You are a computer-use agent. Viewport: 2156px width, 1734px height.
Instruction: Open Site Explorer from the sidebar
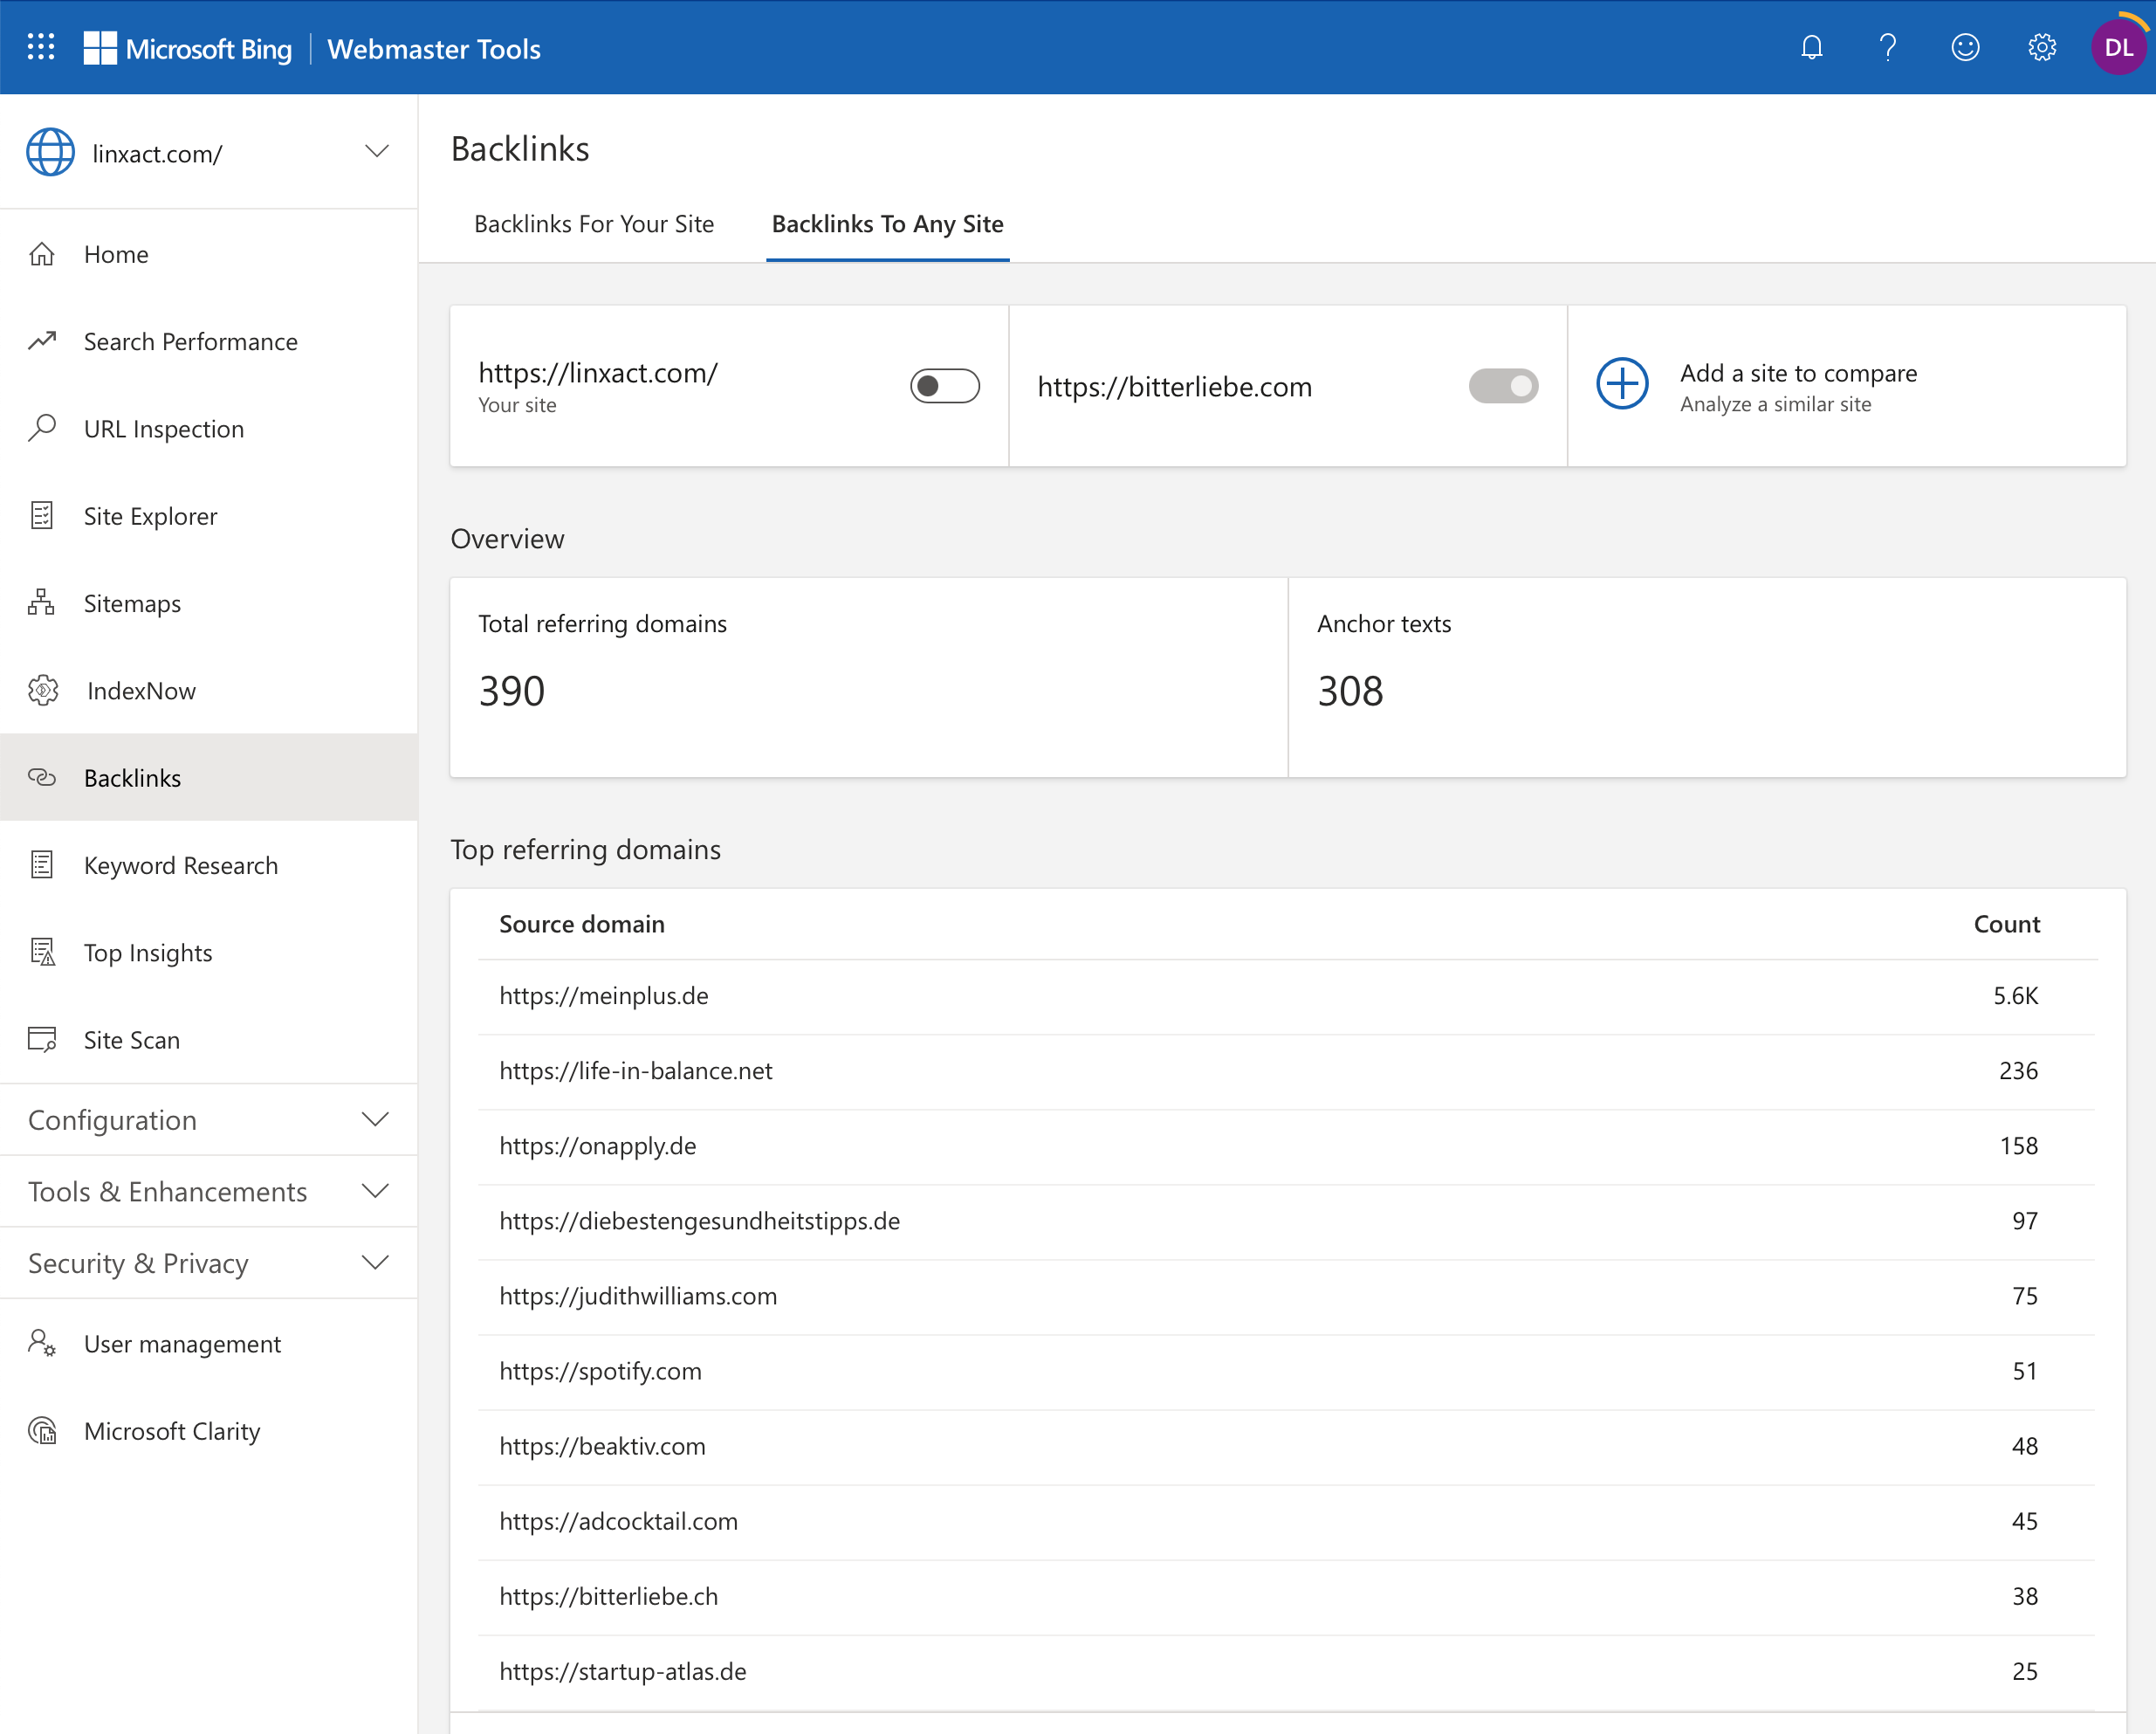pos(150,516)
